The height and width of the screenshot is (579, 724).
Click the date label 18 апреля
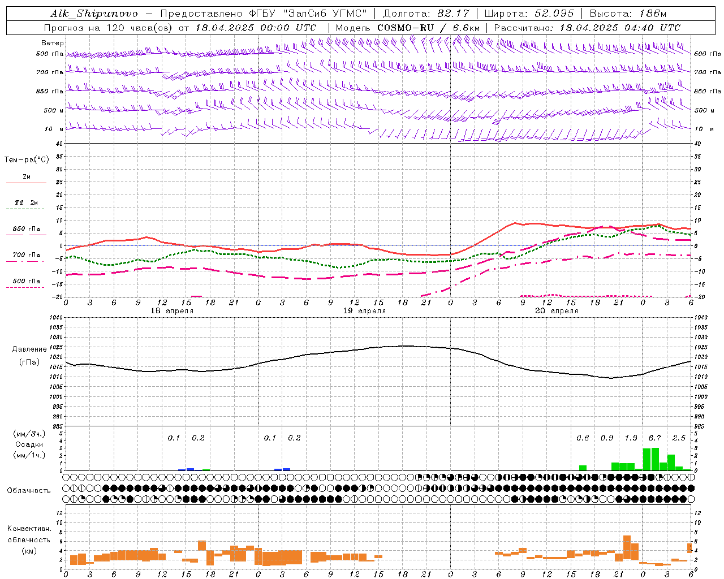172,311
